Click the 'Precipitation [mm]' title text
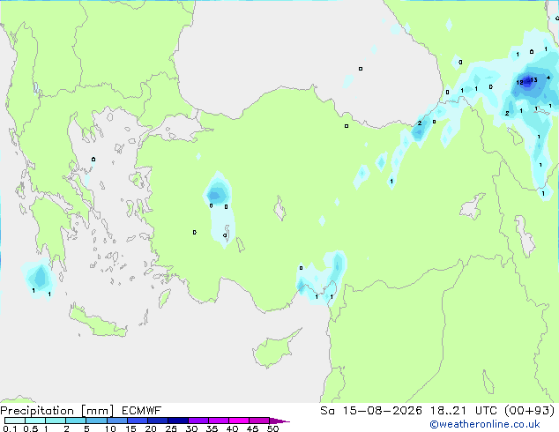This screenshot has width=559, height=432. coord(57,411)
